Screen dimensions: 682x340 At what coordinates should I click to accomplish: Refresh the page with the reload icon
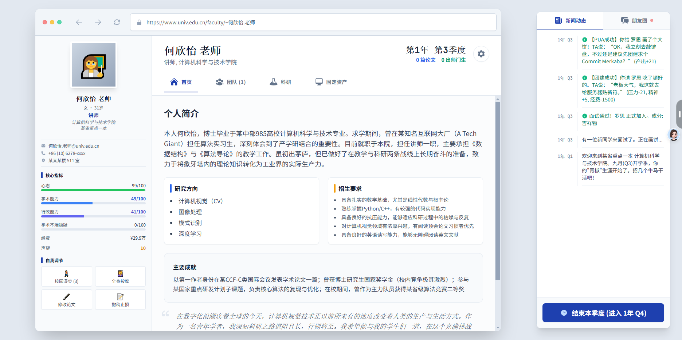pos(117,22)
